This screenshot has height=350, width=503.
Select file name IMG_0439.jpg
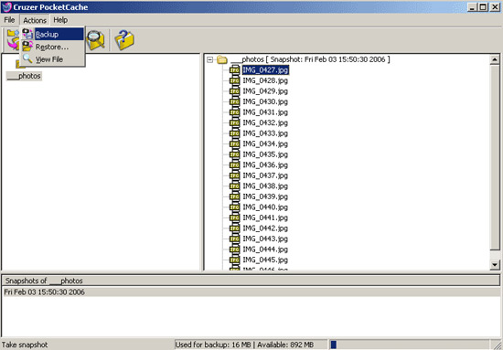pos(265,196)
